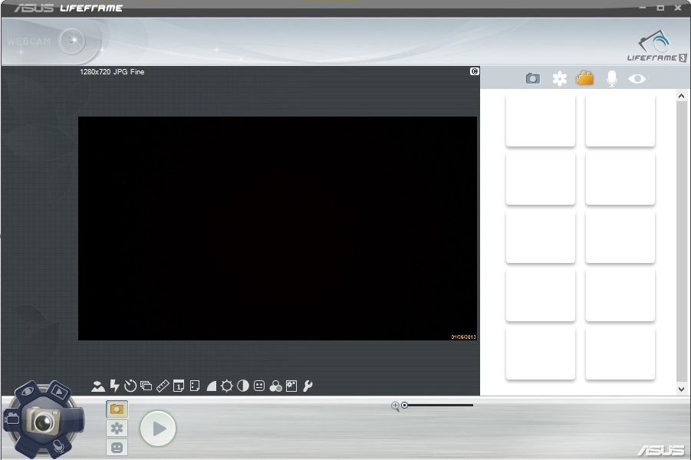Click the frame effects icon
The height and width of the screenshot is (460, 691).
coord(291,386)
